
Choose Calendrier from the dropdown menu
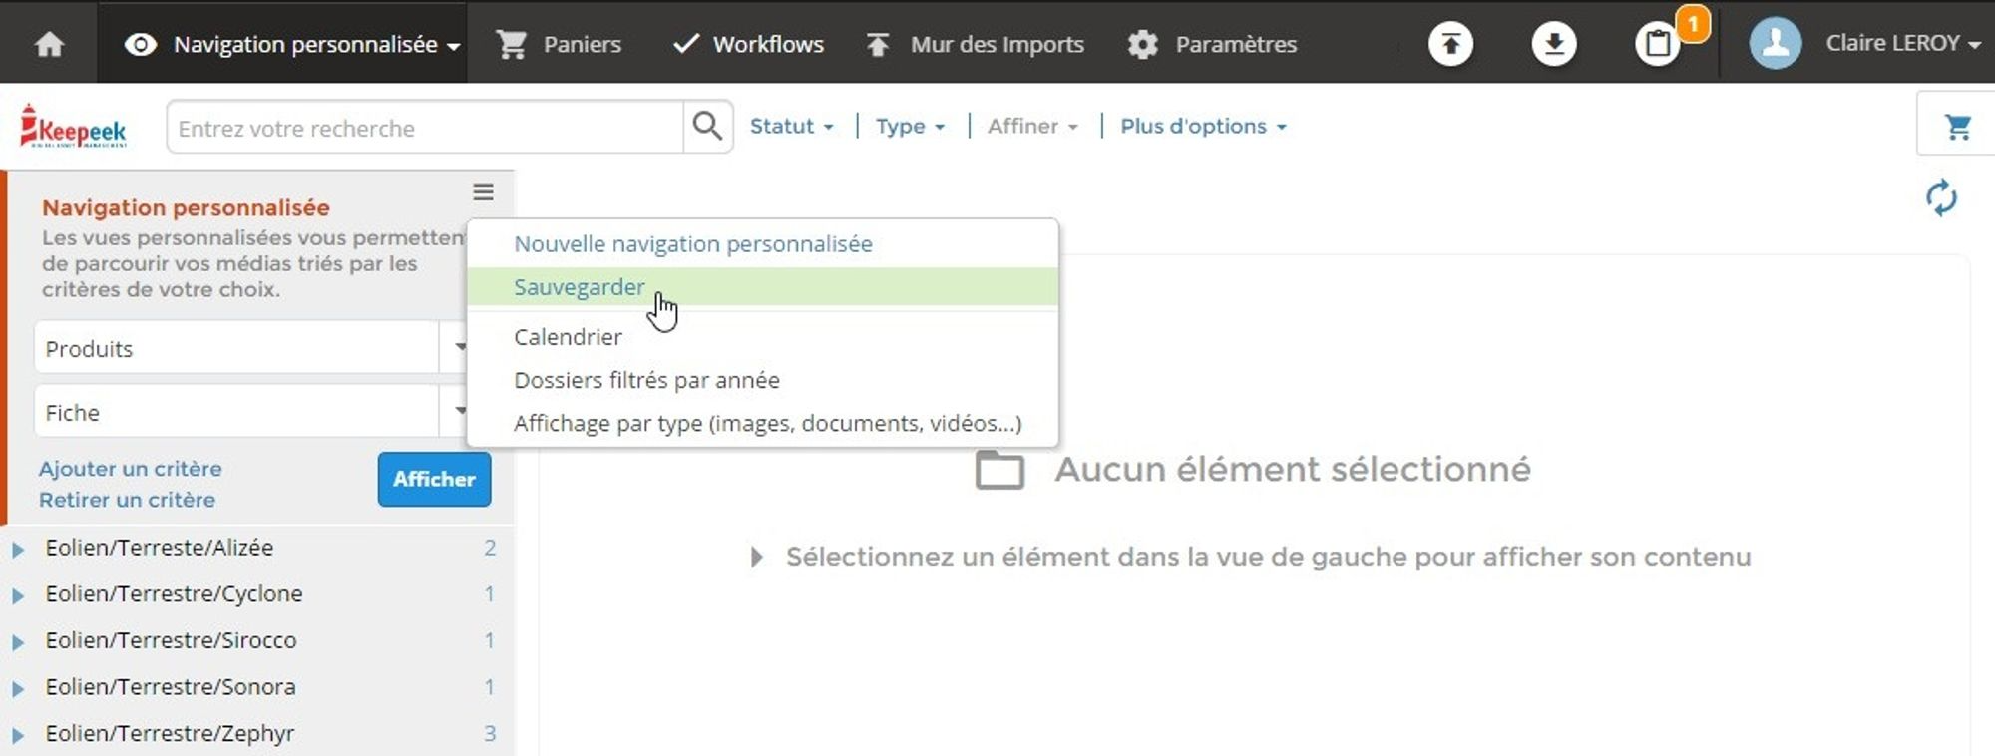click(568, 337)
